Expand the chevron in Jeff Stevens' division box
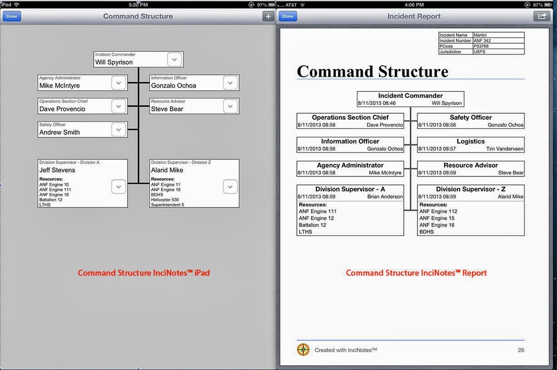The image size is (557, 370). point(118,187)
